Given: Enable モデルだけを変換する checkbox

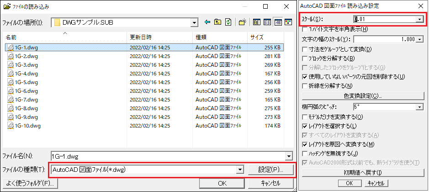Looking at the screenshot, I should 305,117.
